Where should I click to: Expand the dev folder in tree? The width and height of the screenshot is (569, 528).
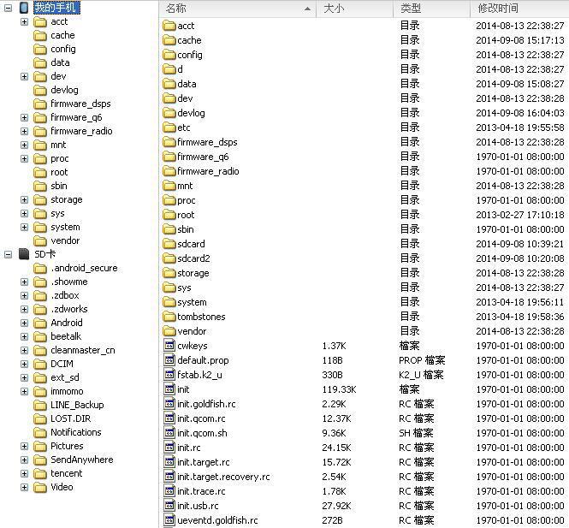coord(24,76)
